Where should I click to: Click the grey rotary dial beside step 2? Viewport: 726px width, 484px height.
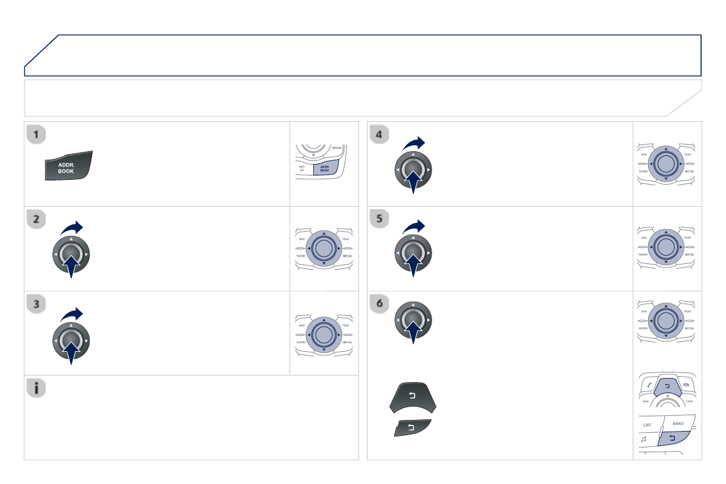71,255
